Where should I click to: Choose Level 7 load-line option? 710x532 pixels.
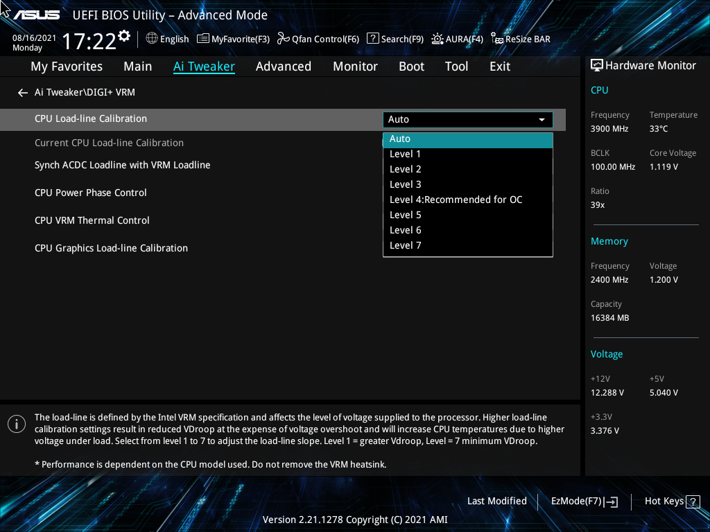pos(468,246)
